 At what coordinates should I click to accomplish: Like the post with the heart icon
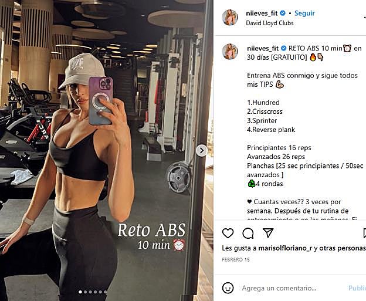[228, 233]
